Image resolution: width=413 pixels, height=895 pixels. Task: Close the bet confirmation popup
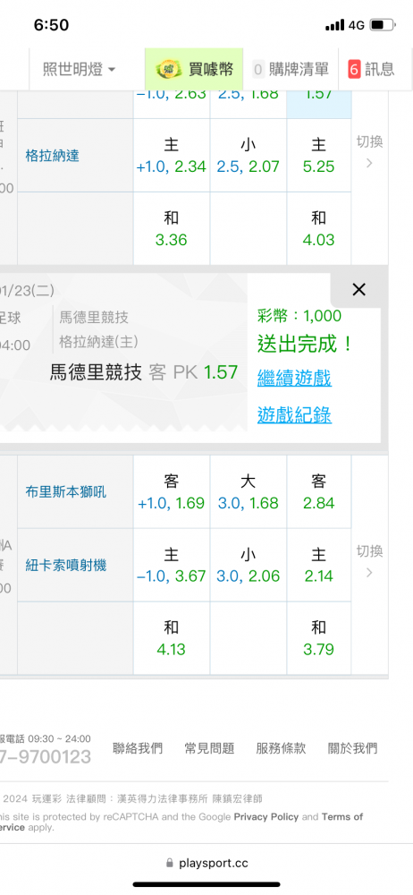pos(358,290)
